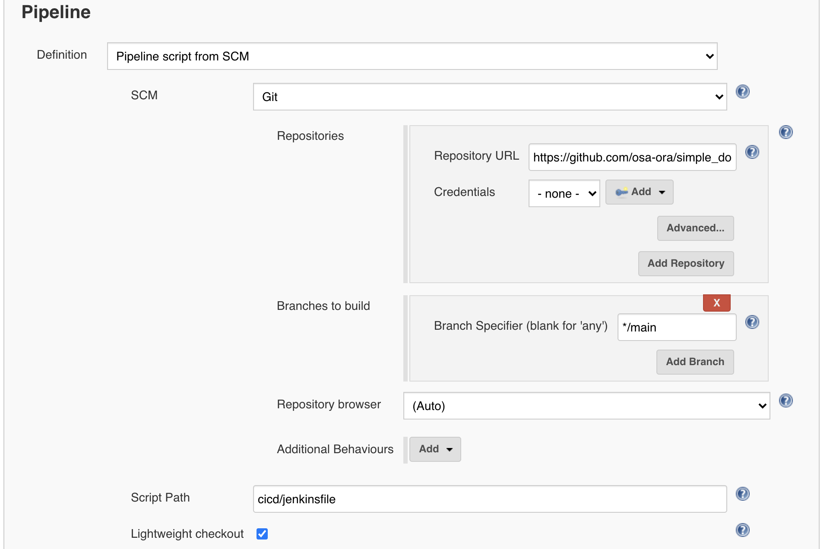
Task: Click the key icon on Add credentials button
Action: 621,192
